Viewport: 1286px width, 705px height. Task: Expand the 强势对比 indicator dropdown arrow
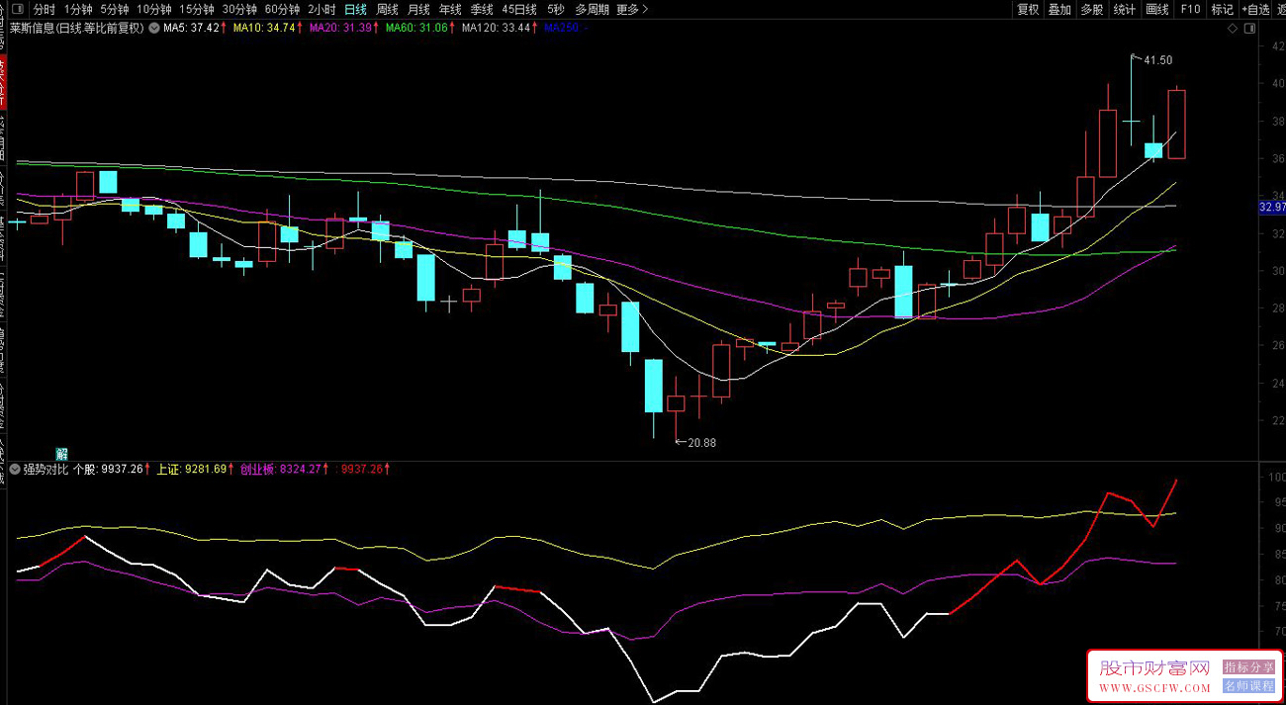pyautogui.click(x=15, y=469)
